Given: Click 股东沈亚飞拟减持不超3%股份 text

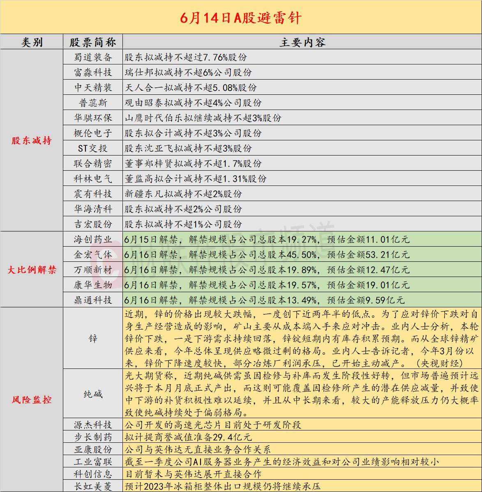Looking at the screenshot, I should click(x=188, y=148).
